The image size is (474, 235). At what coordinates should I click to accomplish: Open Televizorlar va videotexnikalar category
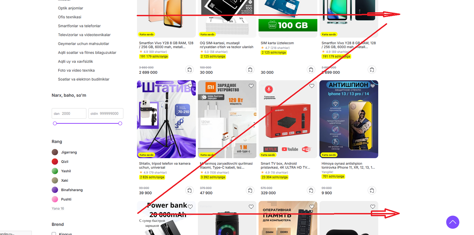coord(84,35)
